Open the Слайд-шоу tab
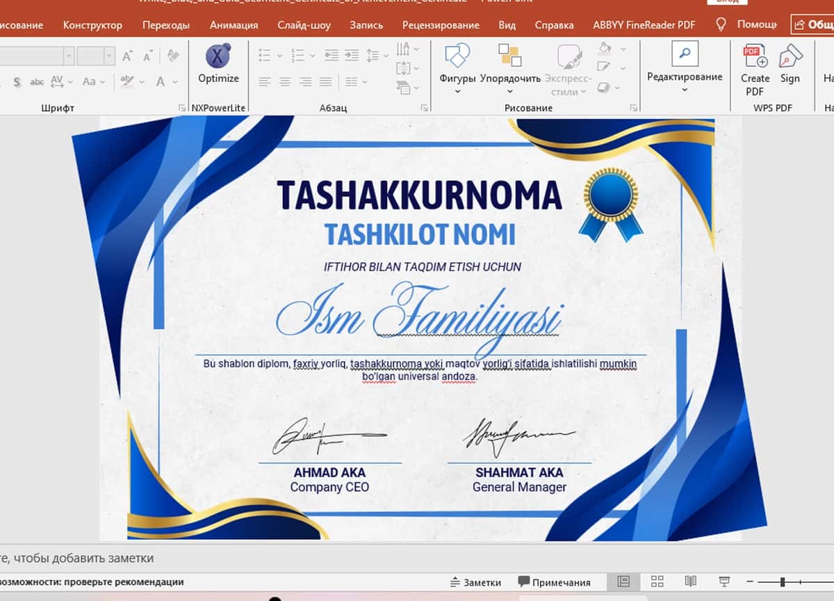Image resolution: width=834 pixels, height=601 pixels. (x=304, y=25)
